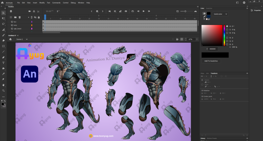Image resolution: width=263 pixels, height=141 pixels.
Task: Select the Free Transform tool
Action: pos(3,19)
